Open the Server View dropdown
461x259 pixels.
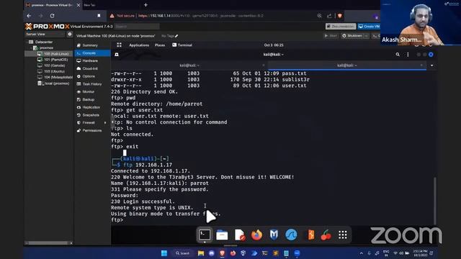click(45, 35)
